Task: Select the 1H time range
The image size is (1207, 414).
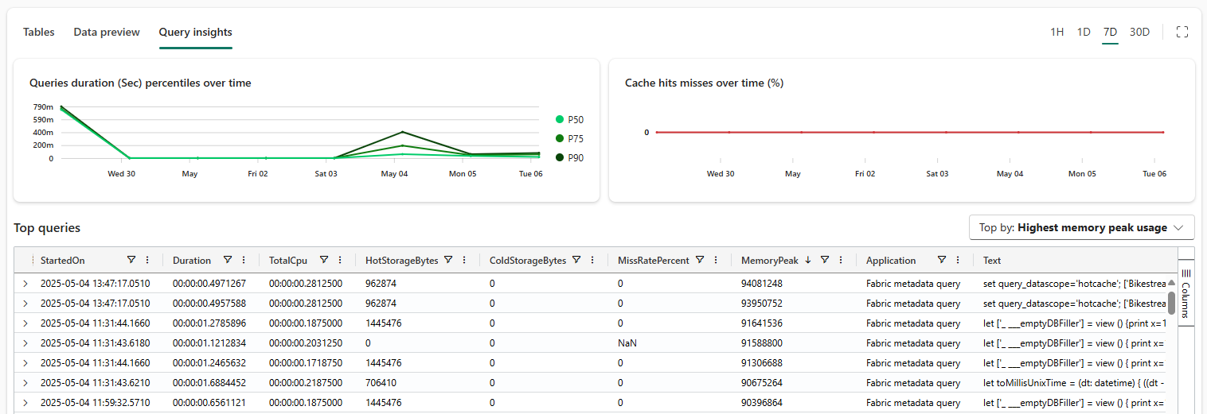Action: 1057,32
